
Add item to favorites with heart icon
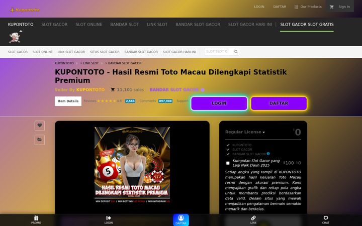(40, 126)
